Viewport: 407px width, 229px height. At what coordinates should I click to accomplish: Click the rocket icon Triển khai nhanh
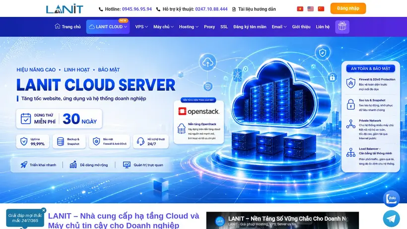tap(24, 165)
